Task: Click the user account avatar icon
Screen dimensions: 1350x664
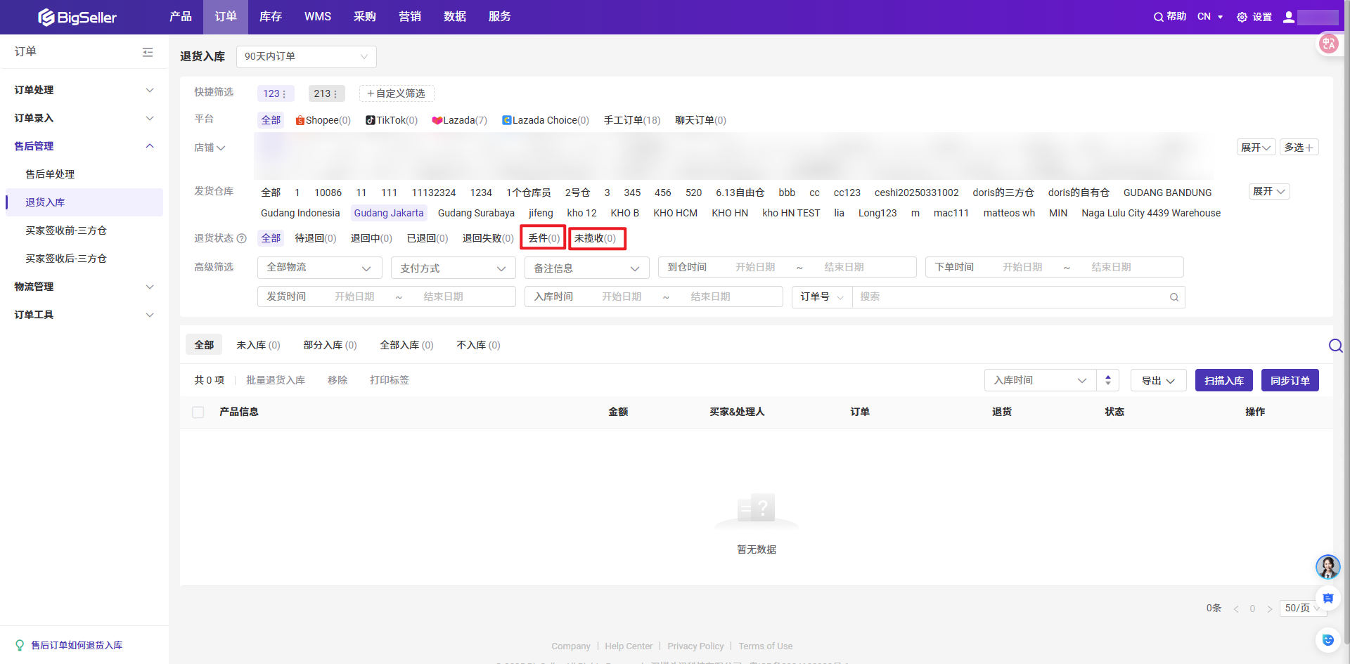Action: click(x=1289, y=17)
